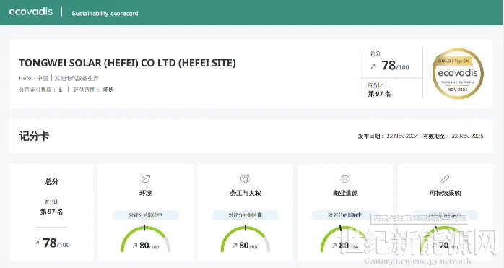
Task: Select the Sustainability scorecard header label
Action: 105,14
